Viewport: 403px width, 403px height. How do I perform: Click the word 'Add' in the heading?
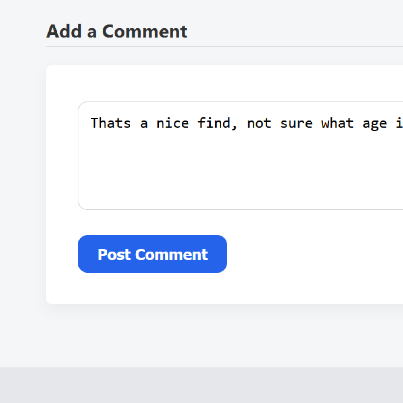click(x=64, y=31)
